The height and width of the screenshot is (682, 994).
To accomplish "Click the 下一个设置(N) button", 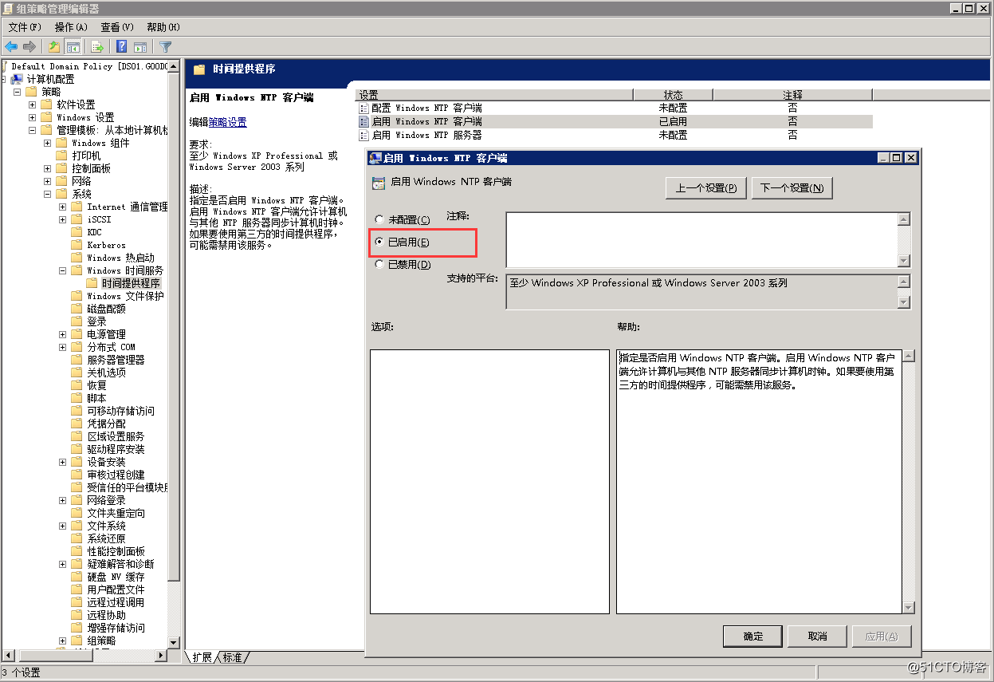I will (792, 188).
